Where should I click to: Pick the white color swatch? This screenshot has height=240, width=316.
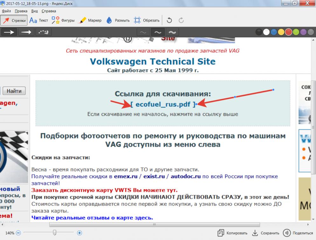266,32
